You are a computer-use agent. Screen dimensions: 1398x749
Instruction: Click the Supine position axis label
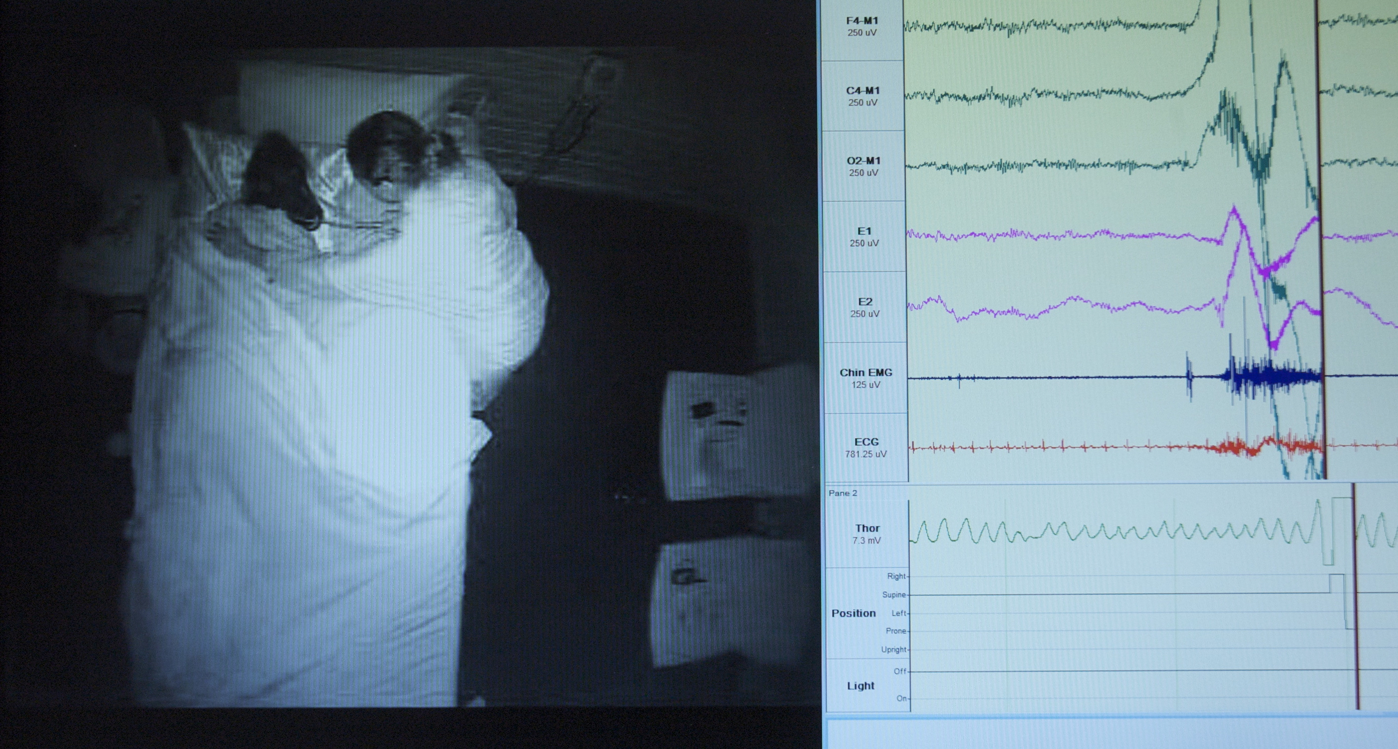pyautogui.click(x=894, y=595)
